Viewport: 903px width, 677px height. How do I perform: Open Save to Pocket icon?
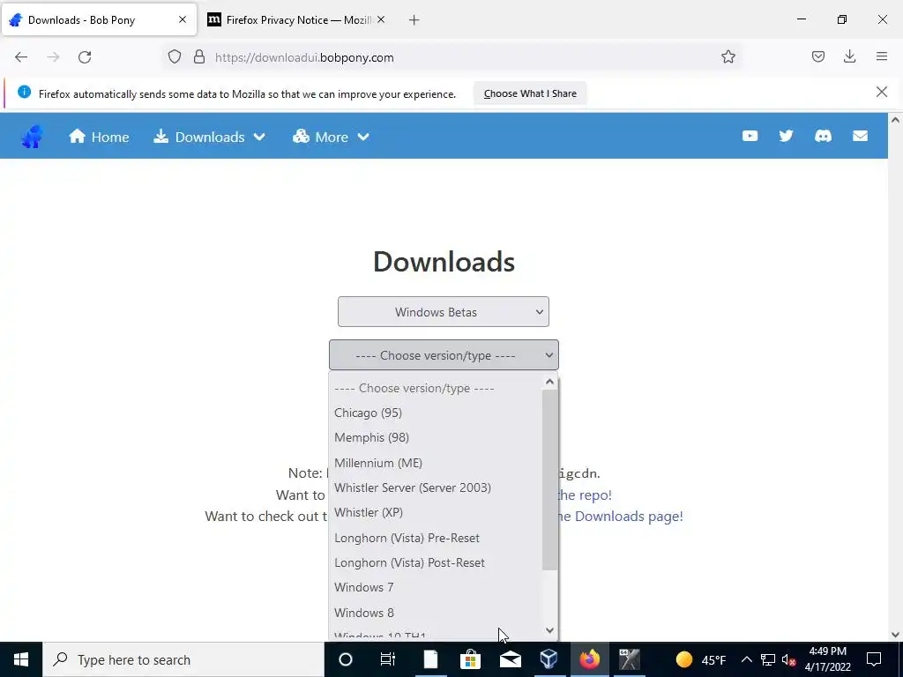(817, 56)
